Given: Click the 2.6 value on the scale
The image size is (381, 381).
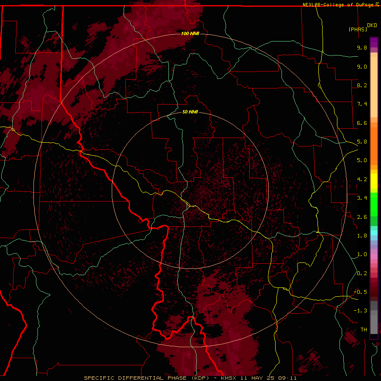Looking at the screenshot, I should click(362, 217).
